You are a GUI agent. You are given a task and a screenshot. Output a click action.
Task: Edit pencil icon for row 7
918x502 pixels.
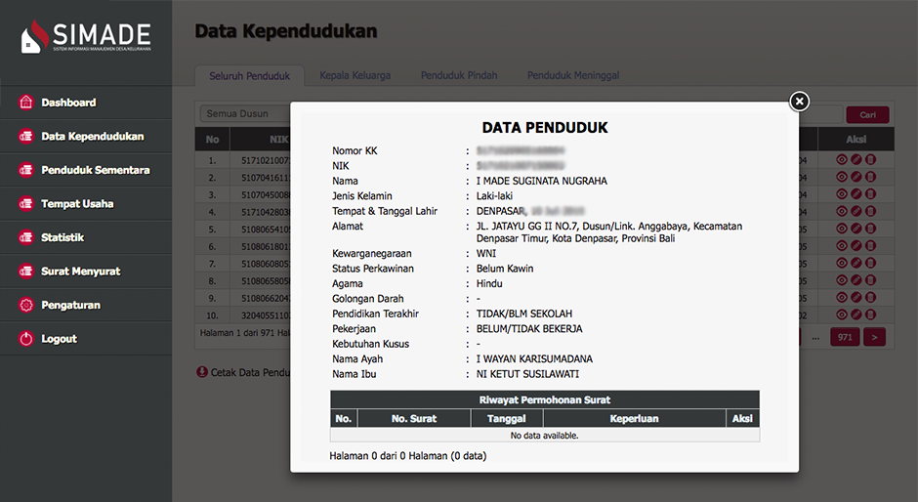[x=855, y=263]
